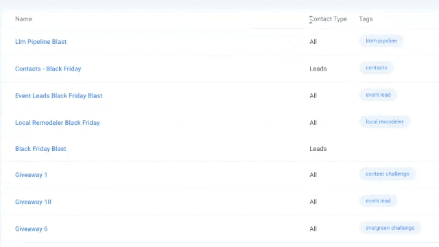Select event lead tag in Giveaway 10 row
Screen dimensions: 439x247
378,201
